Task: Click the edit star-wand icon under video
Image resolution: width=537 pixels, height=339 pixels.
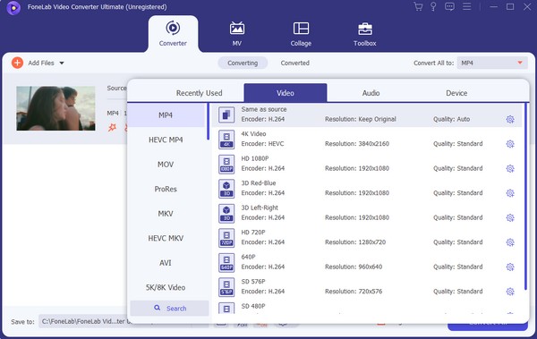Action: pos(113,128)
